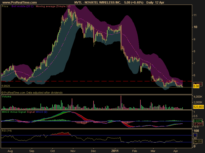Screen dimensions: 205x153
Task: Select the Price legend label
Action: tap(5, 6)
